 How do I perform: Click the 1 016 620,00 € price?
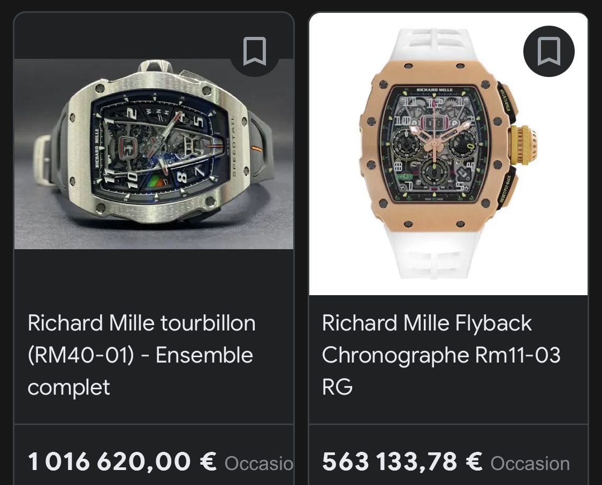(x=122, y=462)
